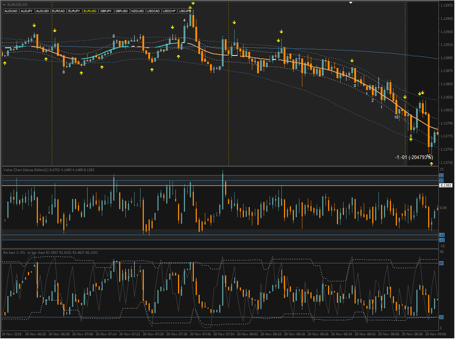Click the 95 mark on the RSI scale
455x339 pixels.
(x=442, y=252)
